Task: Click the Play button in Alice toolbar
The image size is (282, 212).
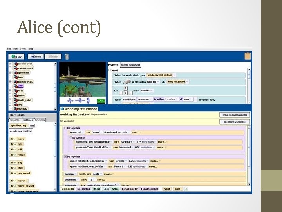Action: tap(16, 57)
